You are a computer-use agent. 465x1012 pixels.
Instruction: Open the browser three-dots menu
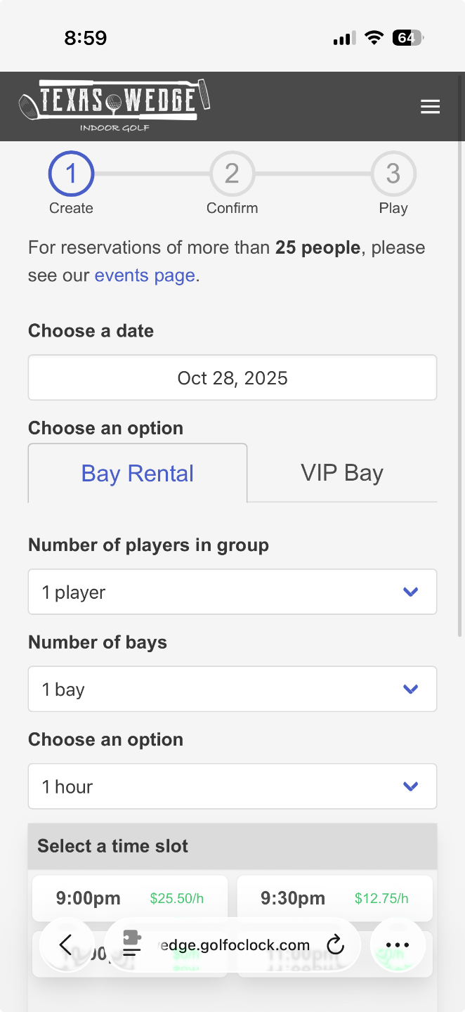(398, 945)
